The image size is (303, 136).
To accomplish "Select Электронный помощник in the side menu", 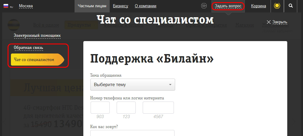I will click(x=37, y=36).
